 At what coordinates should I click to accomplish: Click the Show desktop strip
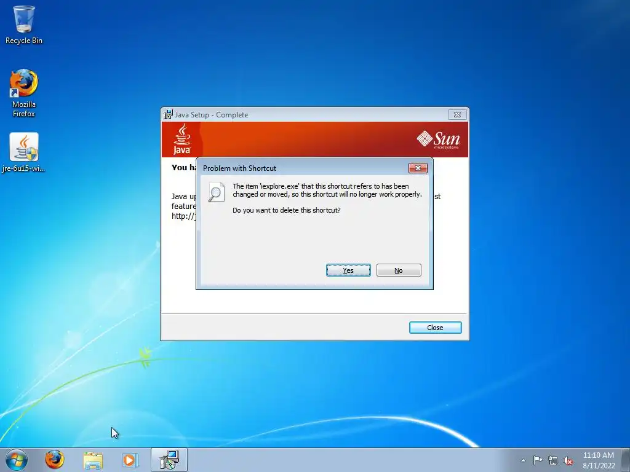click(625, 460)
